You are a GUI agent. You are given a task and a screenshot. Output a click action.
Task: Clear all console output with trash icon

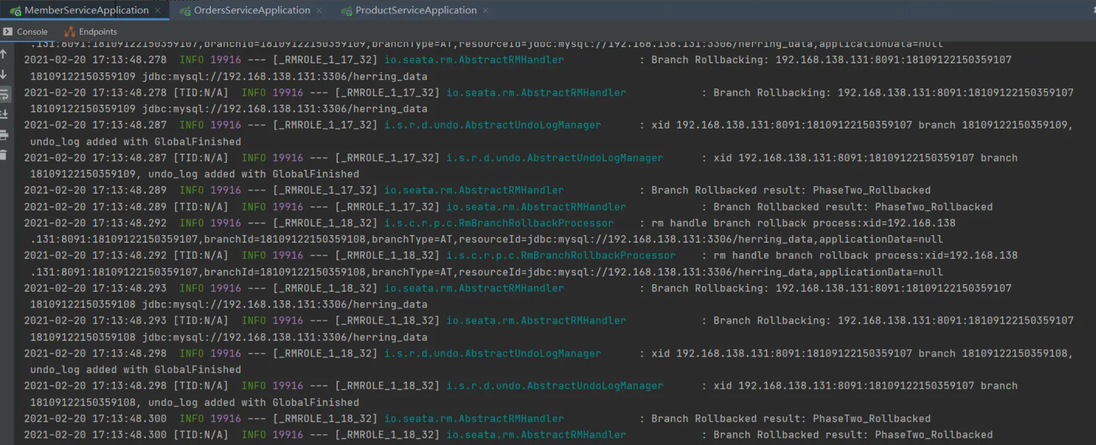[4, 155]
